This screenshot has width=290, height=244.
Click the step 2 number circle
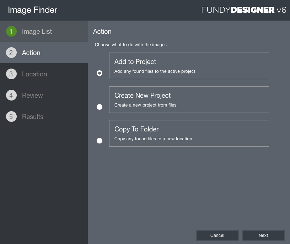pos(11,53)
